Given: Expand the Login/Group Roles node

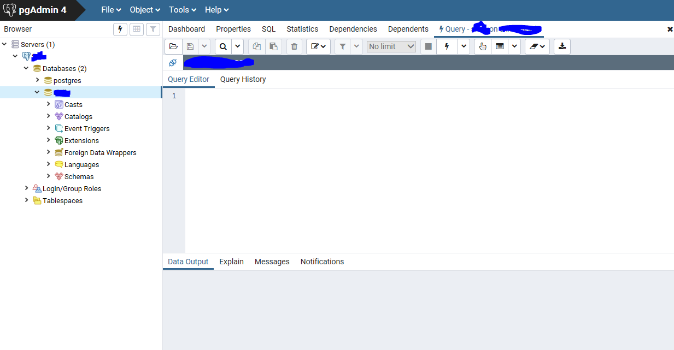Looking at the screenshot, I should (x=26, y=188).
